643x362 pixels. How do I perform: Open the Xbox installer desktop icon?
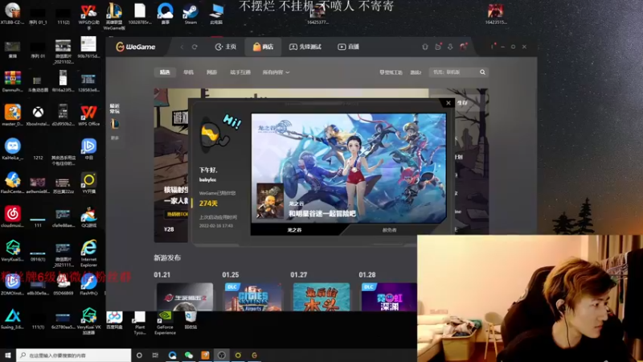point(38,115)
